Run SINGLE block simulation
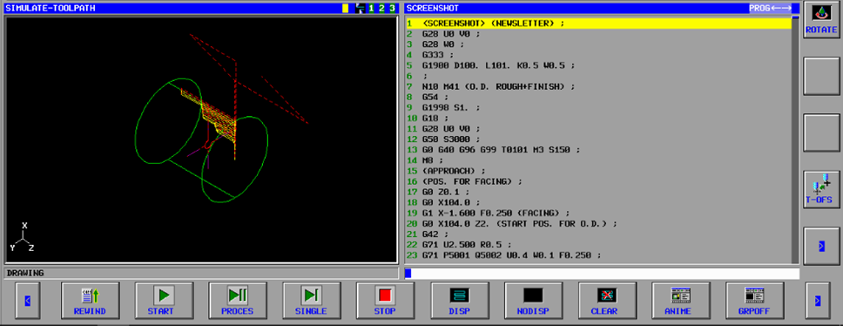 311,301
